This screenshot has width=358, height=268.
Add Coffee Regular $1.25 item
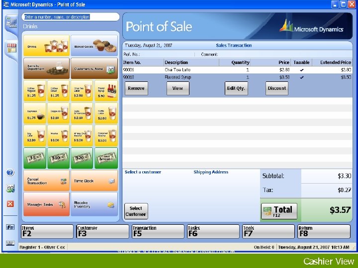(x=35, y=91)
